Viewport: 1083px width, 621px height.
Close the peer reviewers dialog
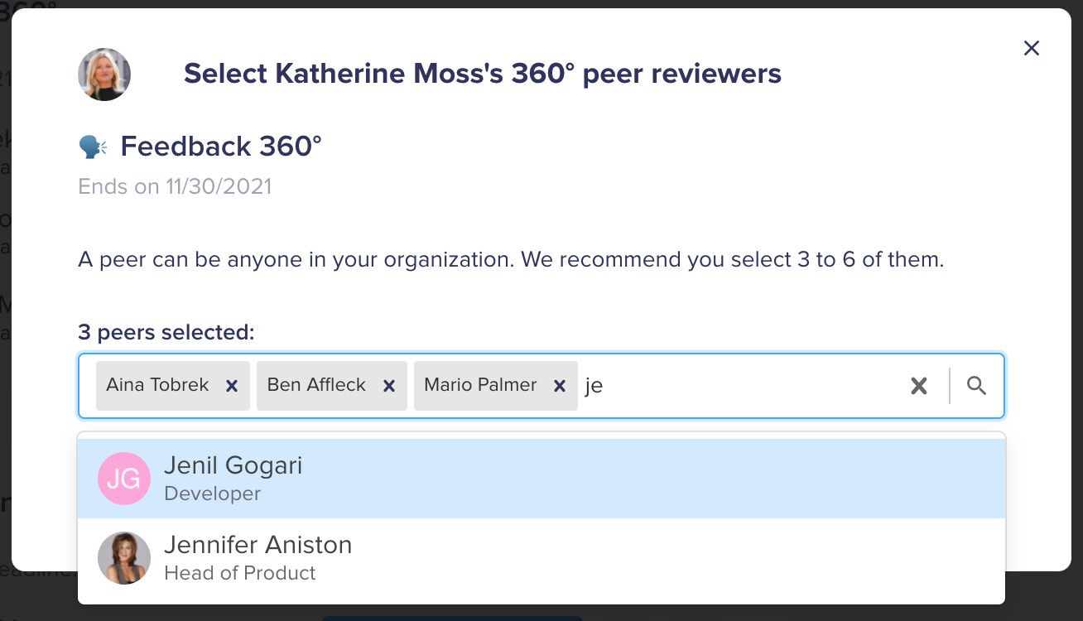tap(1031, 48)
